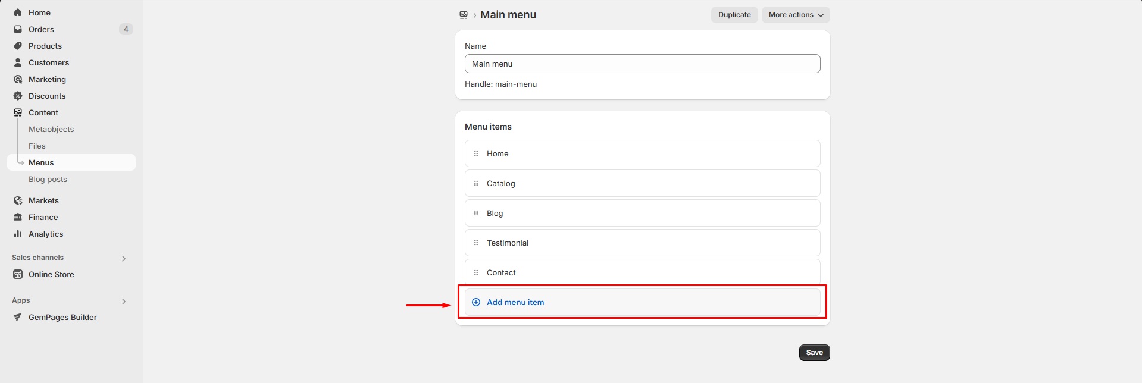This screenshot has height=383, width=1142.
Task: Click the breadcrumb Content icon near title
Action: (464, 15)
